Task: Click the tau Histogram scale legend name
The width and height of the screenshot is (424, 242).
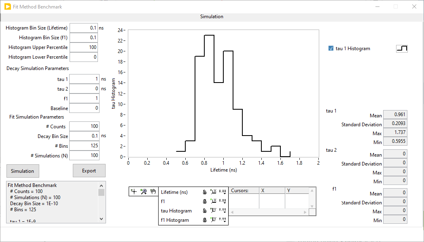Action: 176,211
